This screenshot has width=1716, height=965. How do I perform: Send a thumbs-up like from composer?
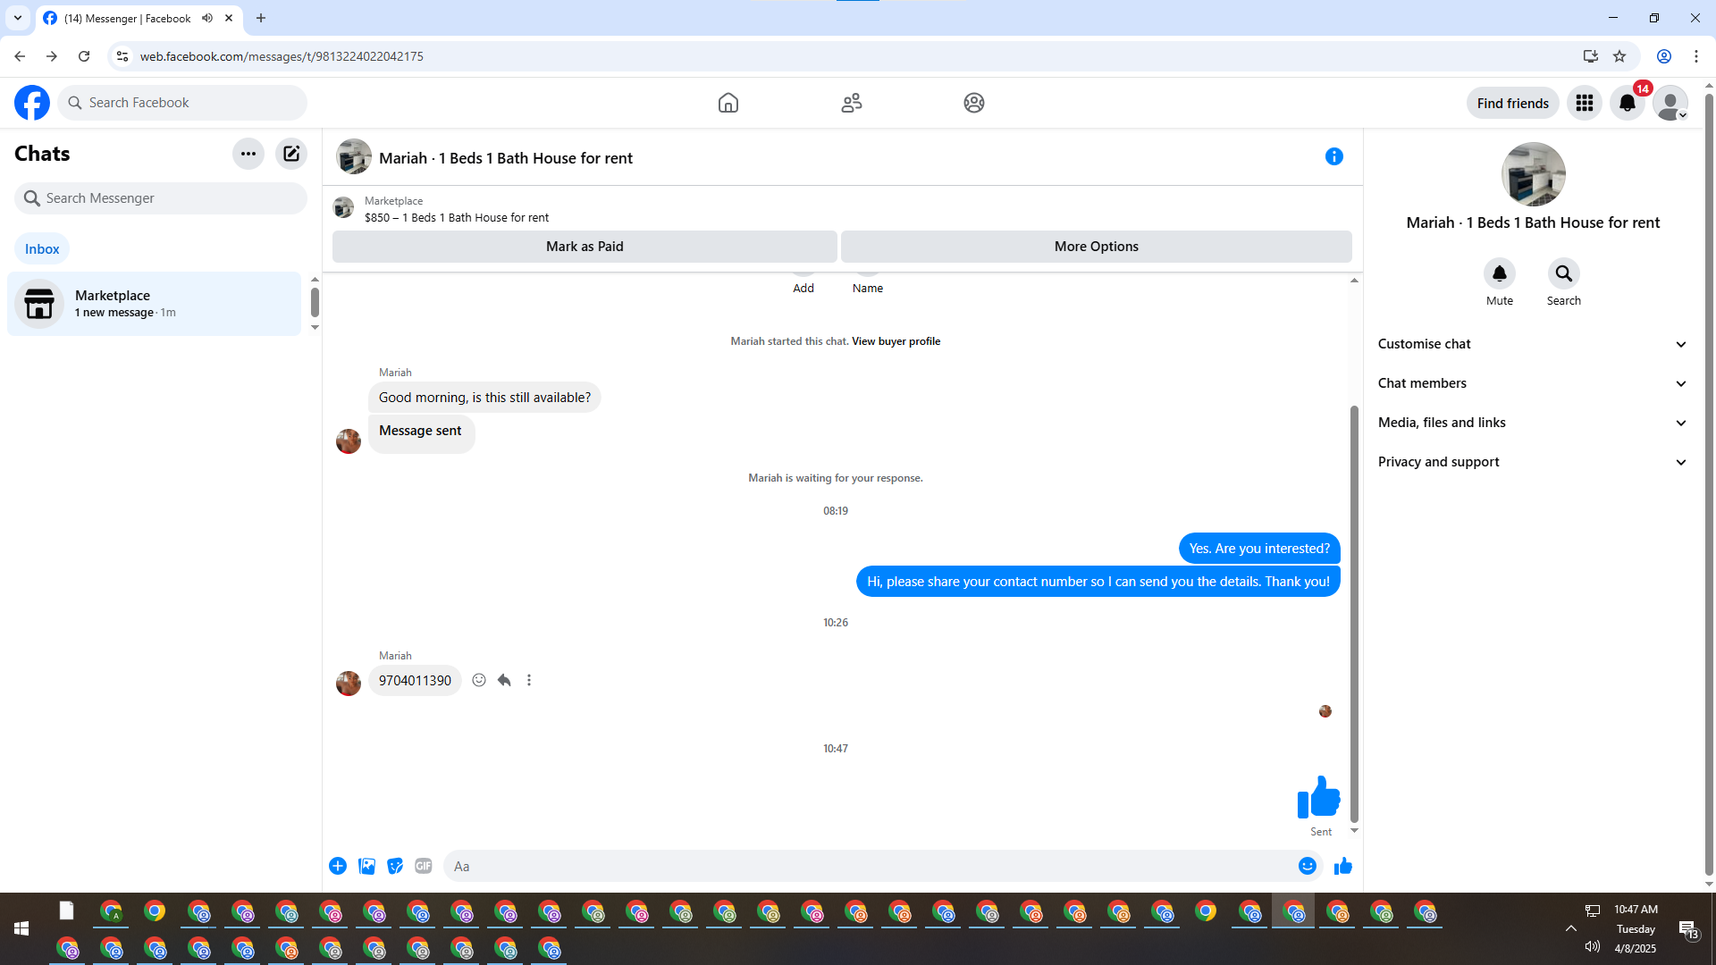1342,866
